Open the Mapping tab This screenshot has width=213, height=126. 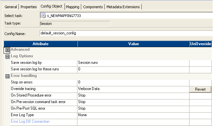[73, 7]
